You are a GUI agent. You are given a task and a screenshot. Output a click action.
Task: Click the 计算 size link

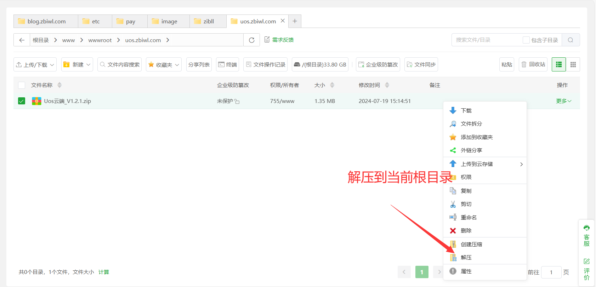pos(104,272)
